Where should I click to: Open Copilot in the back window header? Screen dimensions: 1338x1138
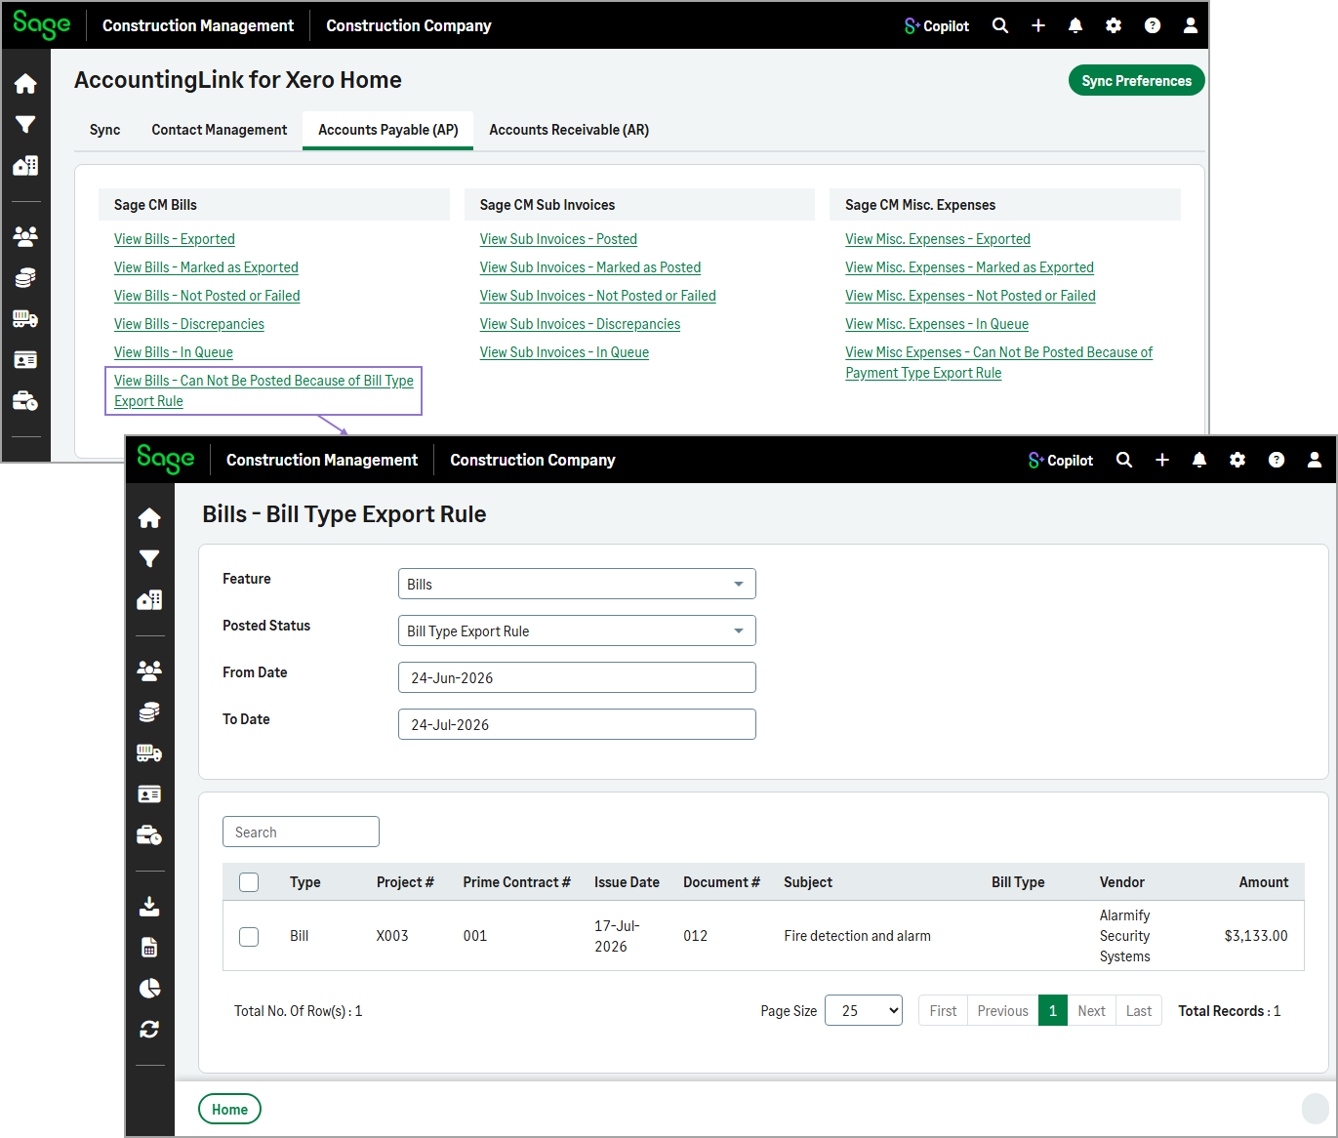937,26
